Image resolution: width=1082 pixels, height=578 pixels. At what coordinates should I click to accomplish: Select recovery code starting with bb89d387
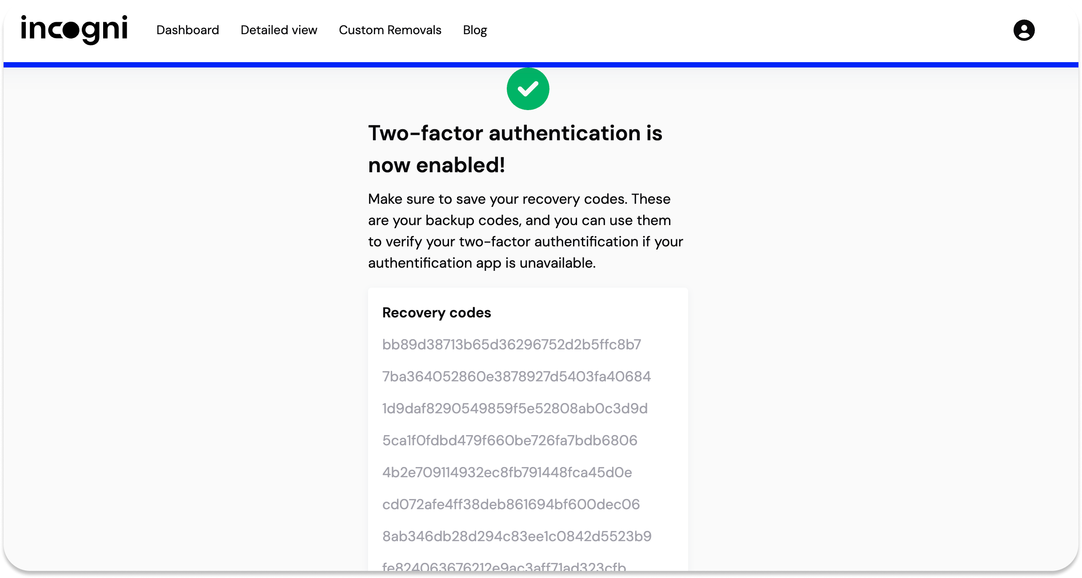point(512,344)
